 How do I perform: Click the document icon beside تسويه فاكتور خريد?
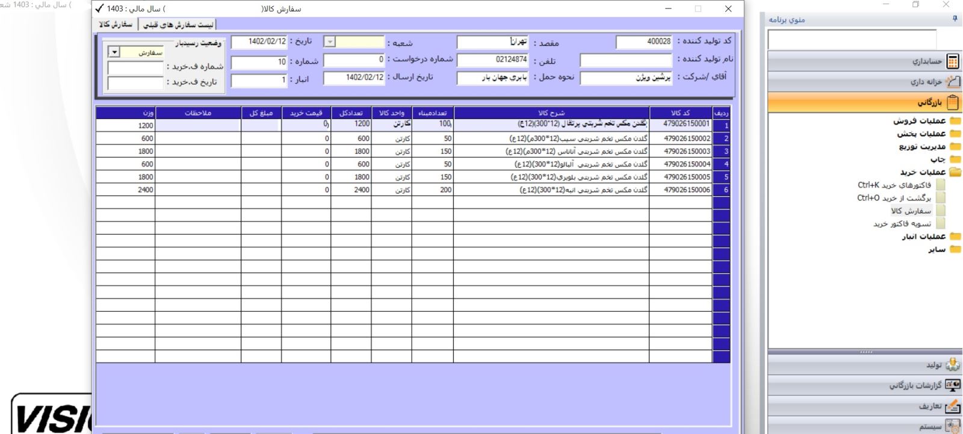[941, 223]
